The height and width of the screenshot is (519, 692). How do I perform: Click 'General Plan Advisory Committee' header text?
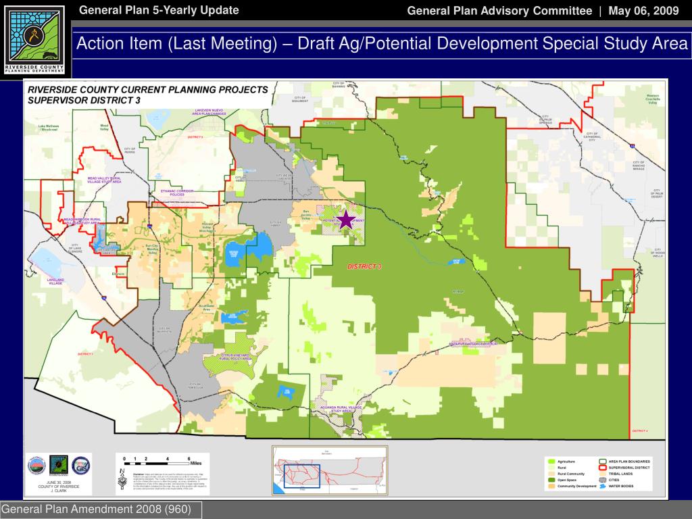(499, 11)
